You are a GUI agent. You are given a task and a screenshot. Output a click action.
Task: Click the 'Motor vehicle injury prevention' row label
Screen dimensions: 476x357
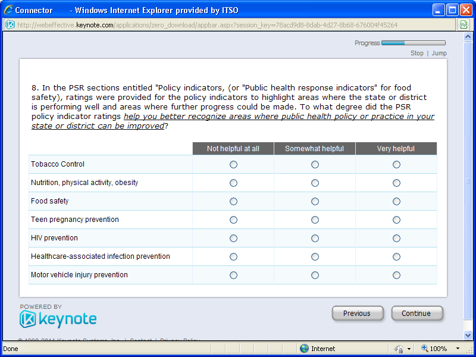(79, 275)
